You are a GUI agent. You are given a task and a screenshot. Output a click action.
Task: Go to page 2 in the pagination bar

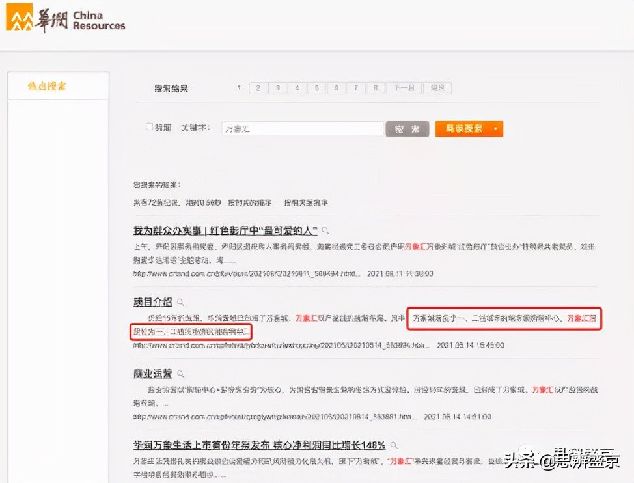tap(258, 88)
